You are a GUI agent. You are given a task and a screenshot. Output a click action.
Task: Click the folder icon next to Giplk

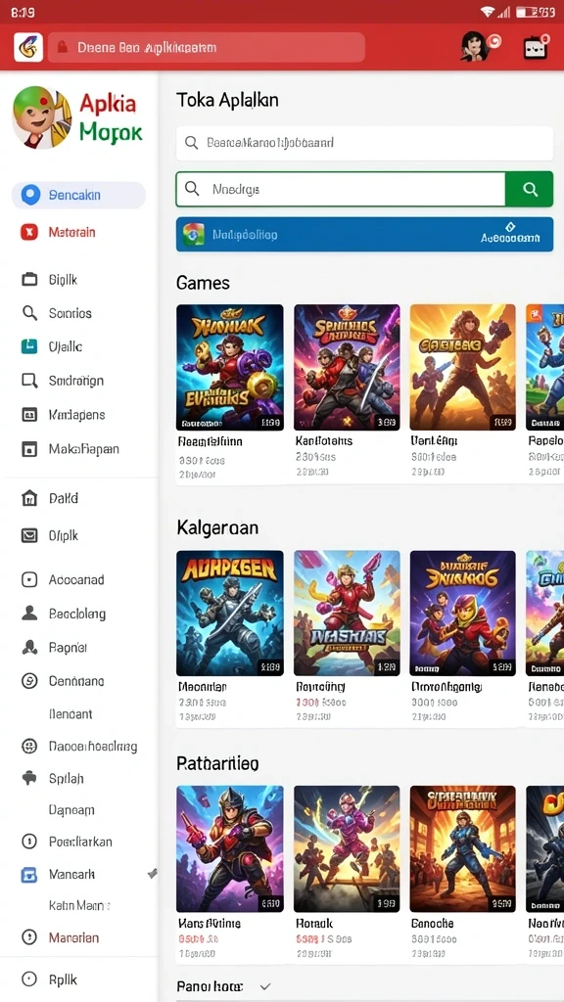29,279
